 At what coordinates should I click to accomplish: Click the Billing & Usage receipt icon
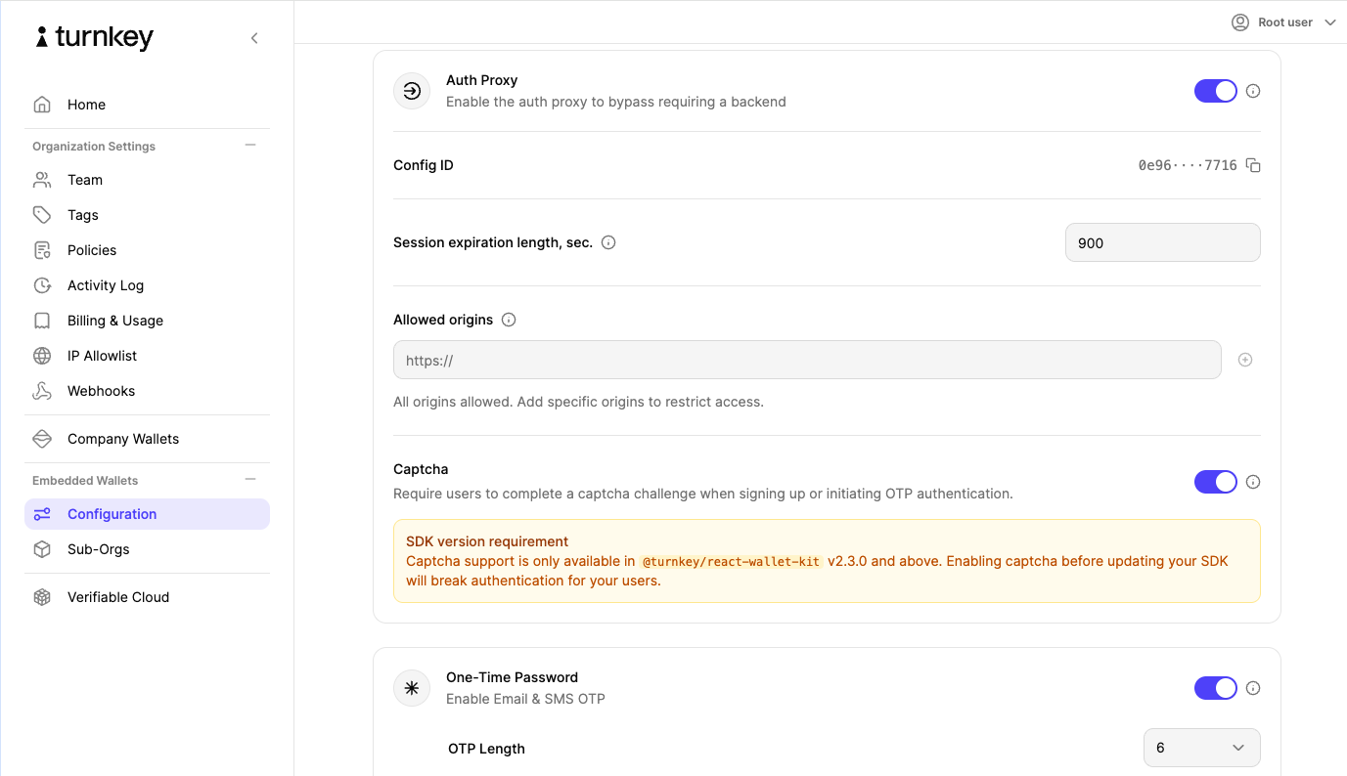pyautogui.click(x=42, y=321)
